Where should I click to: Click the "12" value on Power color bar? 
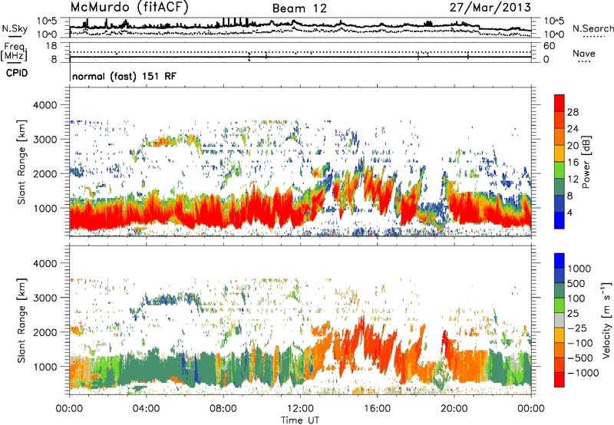pos(573,180)
